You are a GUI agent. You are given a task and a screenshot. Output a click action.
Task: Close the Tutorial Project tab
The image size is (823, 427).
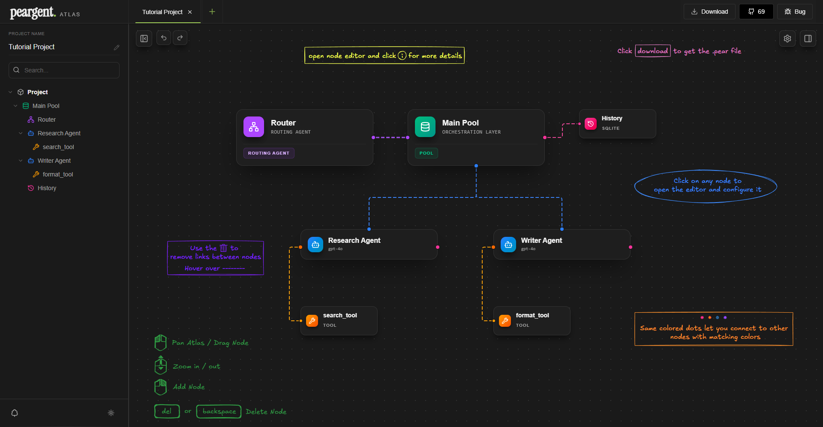tap(190, 12)
